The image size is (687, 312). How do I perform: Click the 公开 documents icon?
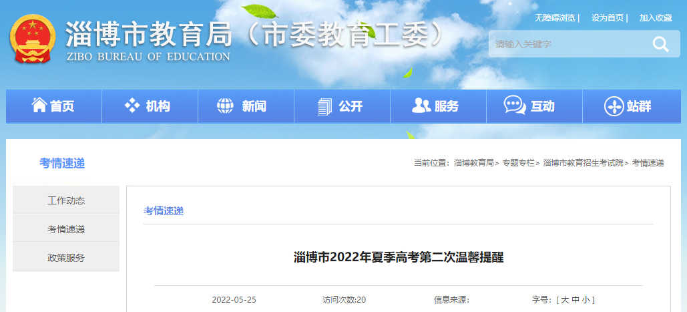click(x=324, y=106)
